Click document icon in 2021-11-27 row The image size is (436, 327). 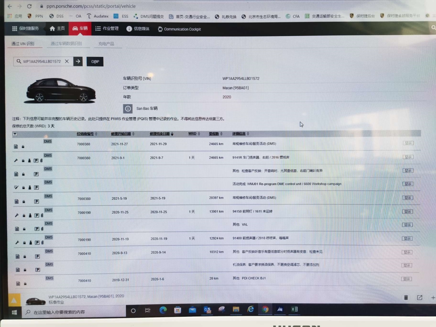tap(16, 146)
